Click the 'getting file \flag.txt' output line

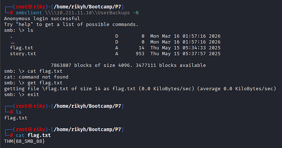pos(140,88)
